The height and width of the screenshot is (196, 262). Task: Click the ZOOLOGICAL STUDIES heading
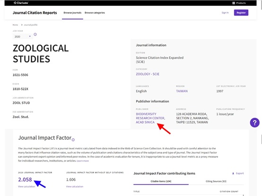point(41,53)
